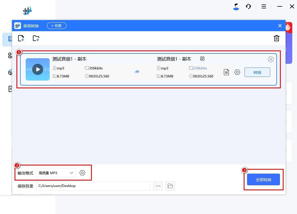Click the 音频转换 title bar logo icon
Screen dimensions: 297x214
pos(18,26)
